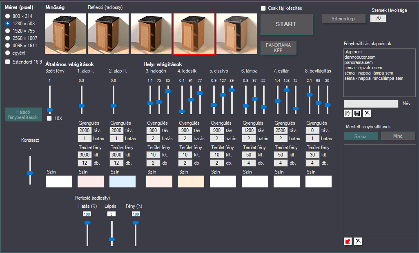Select the first quality preview thumbnail
Viewport: 419px width, 253px height.
pyautogui.click(x=65, y=34)
